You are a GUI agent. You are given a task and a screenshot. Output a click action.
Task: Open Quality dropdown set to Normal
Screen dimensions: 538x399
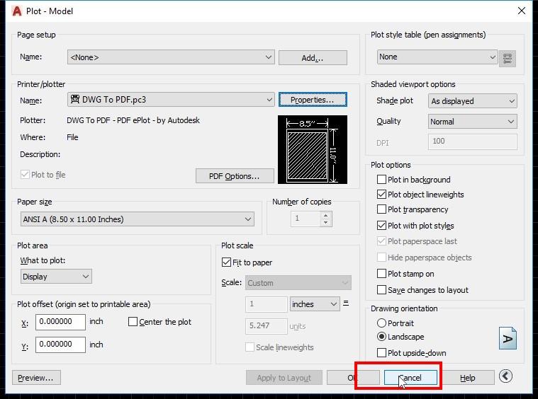coord(473,122)
